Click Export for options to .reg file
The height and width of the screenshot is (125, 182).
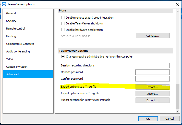152,87
